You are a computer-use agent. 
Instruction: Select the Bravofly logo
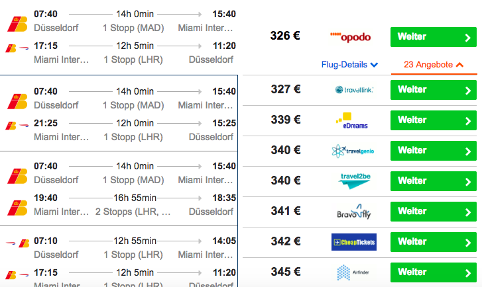(x=354, y=212)
